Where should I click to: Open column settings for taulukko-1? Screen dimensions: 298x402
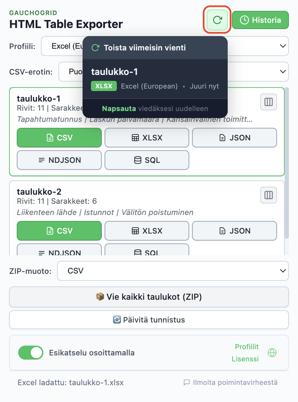[268, 102]
